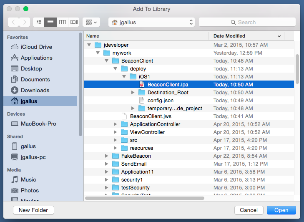Screen dimensions: 304x222
Task: Select the BeaconClient.ipa file icon
Action: [142, 84]
